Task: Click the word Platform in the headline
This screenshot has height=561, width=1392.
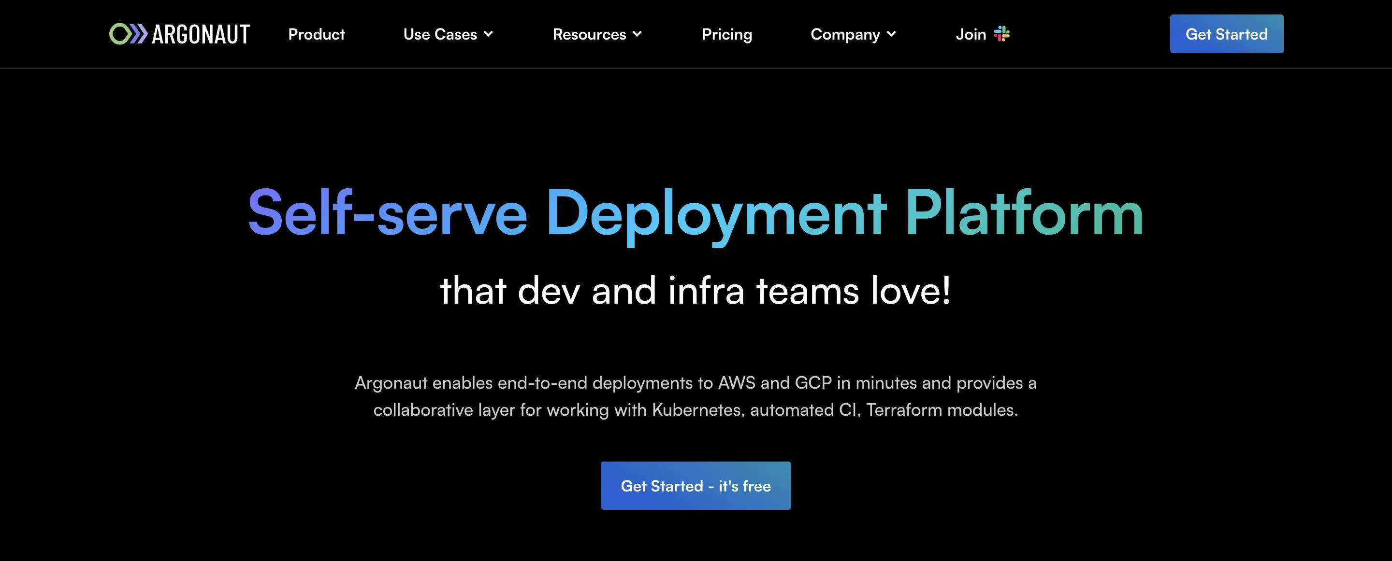Action: tap(1024, 213)
